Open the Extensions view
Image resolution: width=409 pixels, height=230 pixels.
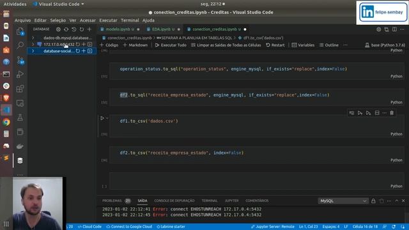[20, 89]
